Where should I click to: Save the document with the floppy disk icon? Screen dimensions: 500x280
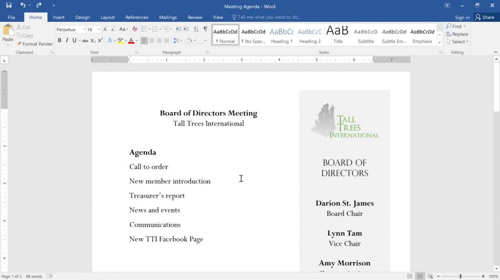(9, 5)
